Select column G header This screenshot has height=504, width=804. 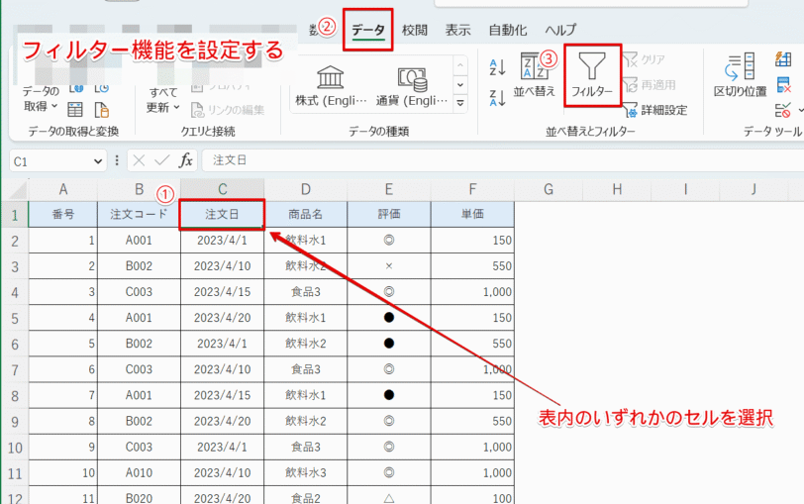[x=549, y=190]
